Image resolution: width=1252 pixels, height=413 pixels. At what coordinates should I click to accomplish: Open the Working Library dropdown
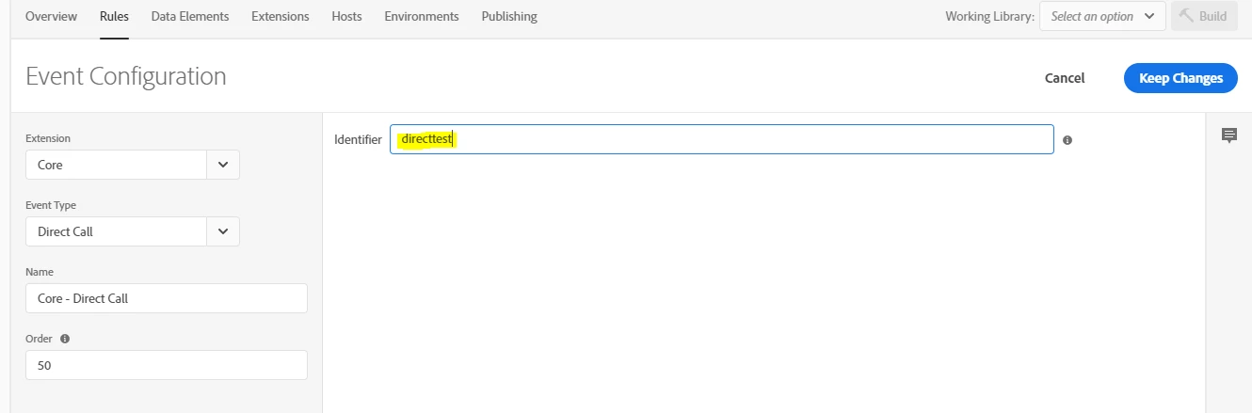point(1102,16)
